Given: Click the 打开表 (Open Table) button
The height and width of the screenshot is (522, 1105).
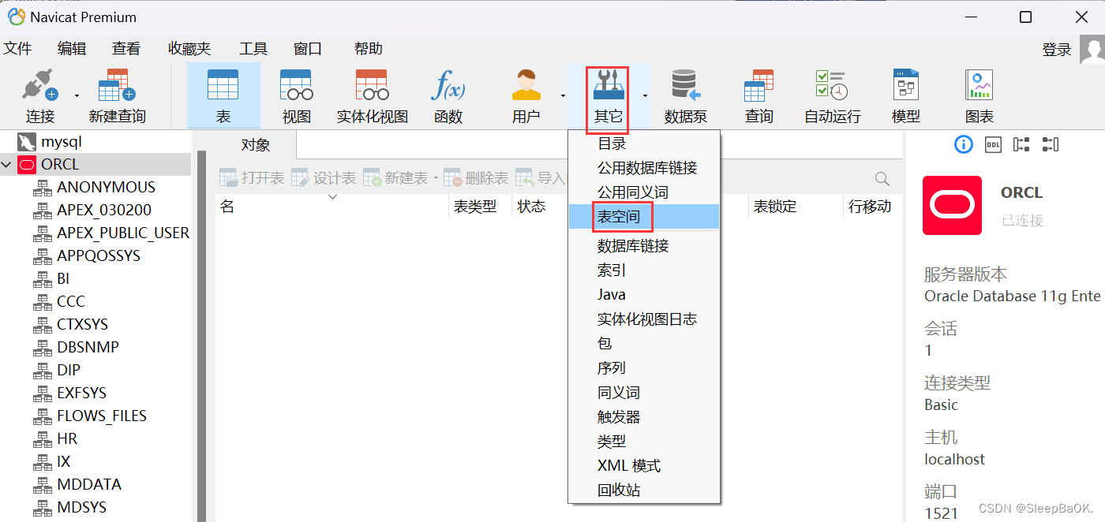Looking at the screenshot, I should point(251,178).
